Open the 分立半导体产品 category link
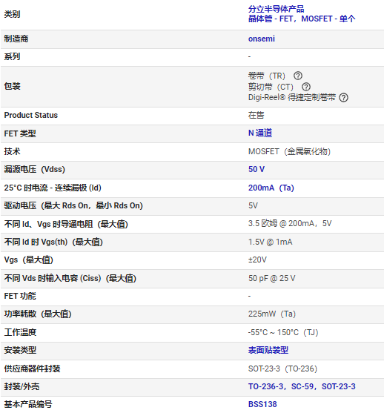This screenshot has width=384, height=413. [x=276, y=9]
